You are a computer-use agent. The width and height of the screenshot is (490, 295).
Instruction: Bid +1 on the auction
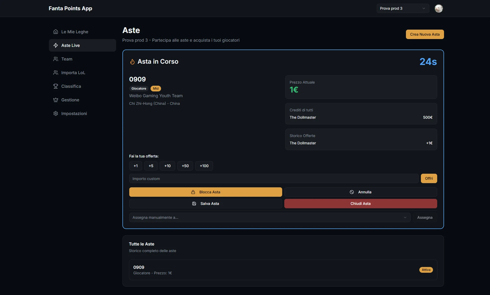(136, 166)
